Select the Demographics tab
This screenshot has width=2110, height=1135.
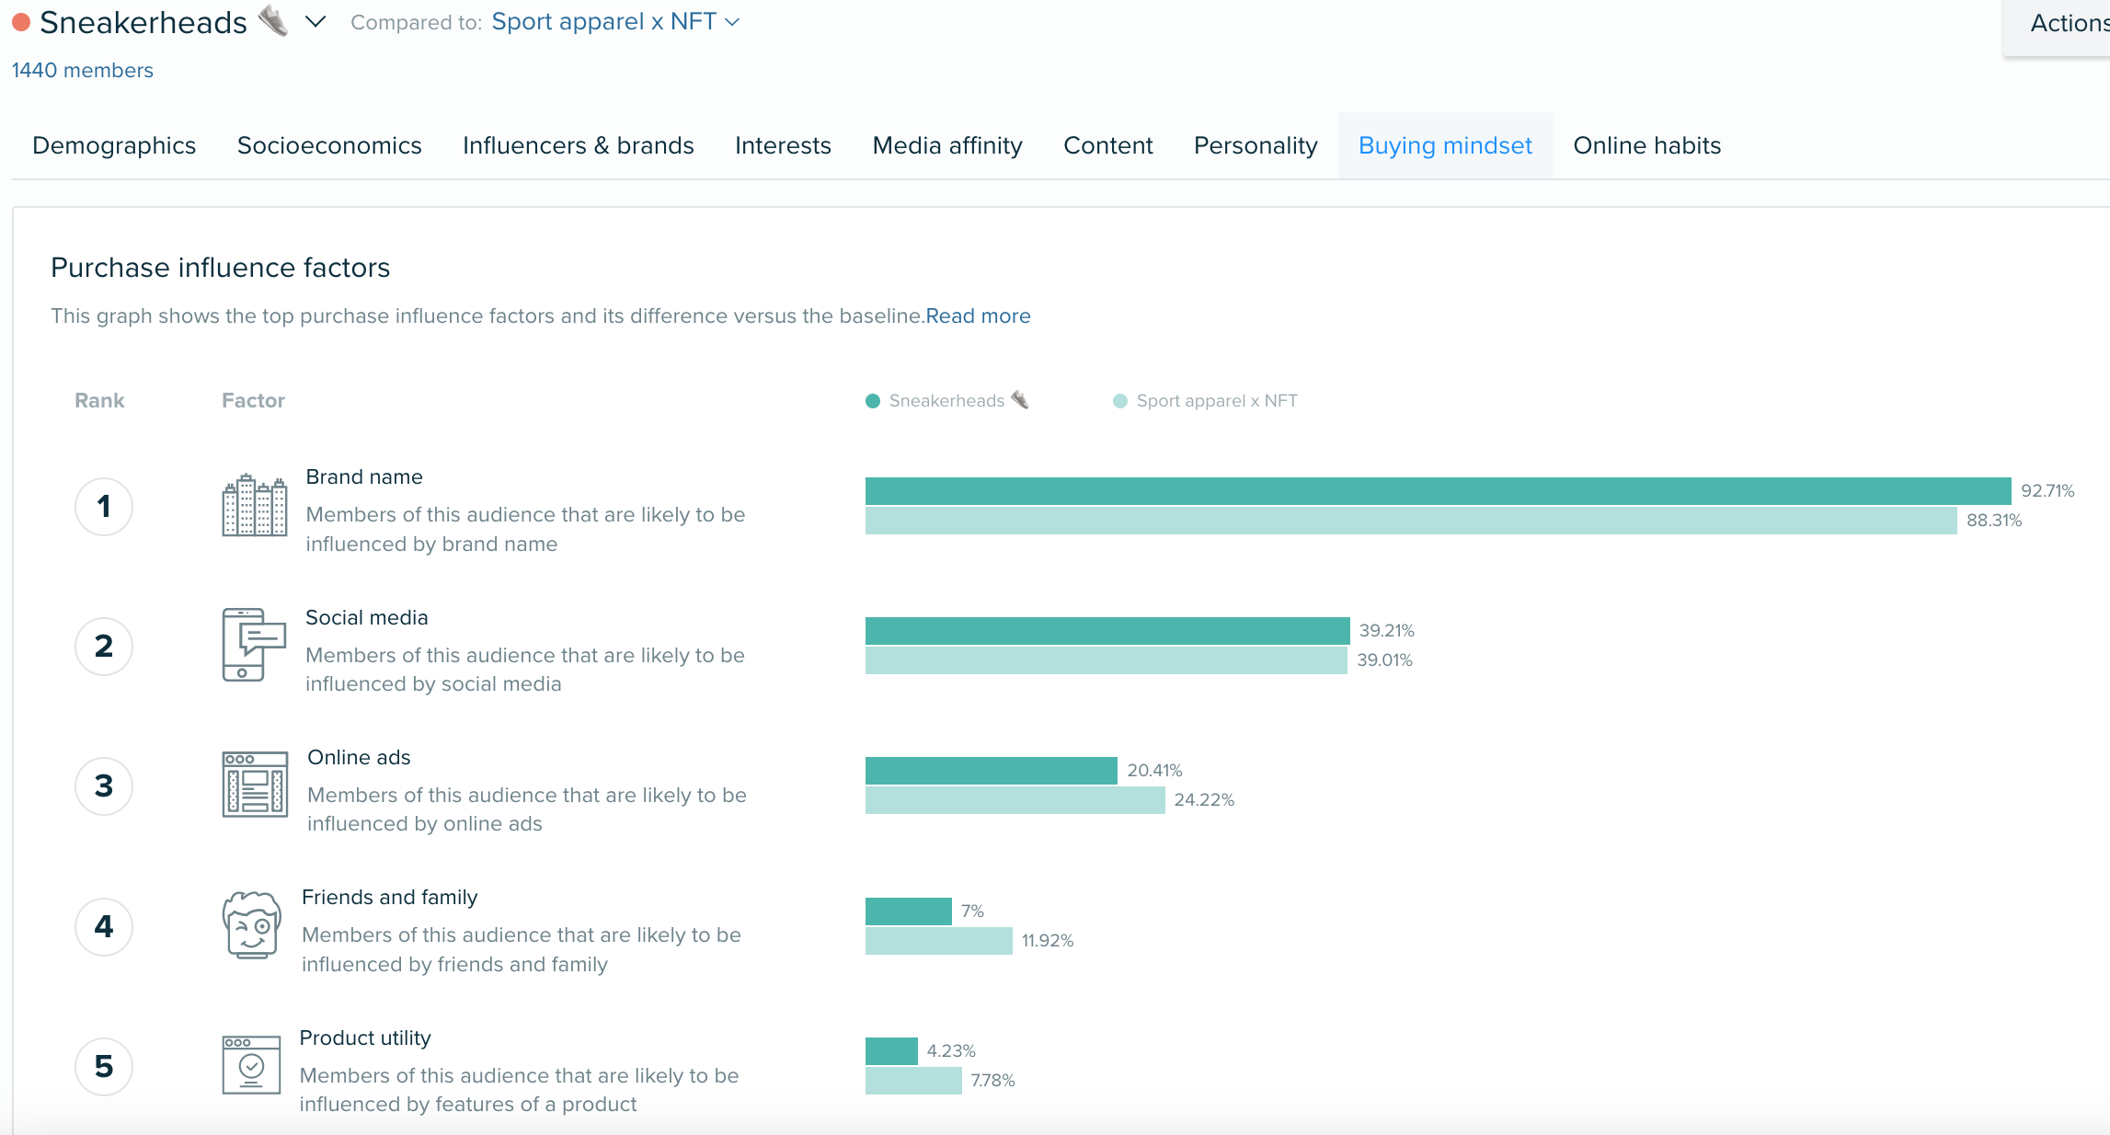point(113,144)
